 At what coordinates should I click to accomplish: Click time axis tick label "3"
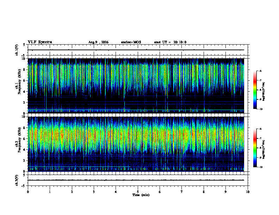pos(94,192)
